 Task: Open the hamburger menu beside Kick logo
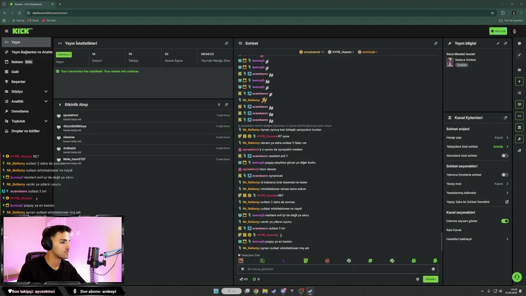pos(6,31)
